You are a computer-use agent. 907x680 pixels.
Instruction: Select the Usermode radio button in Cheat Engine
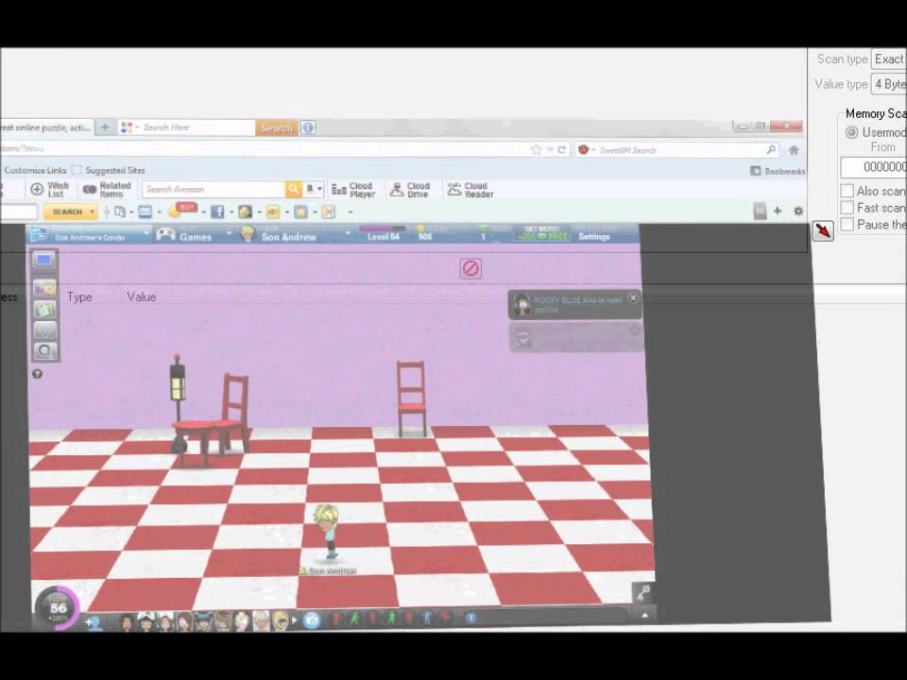coord(851,132)
